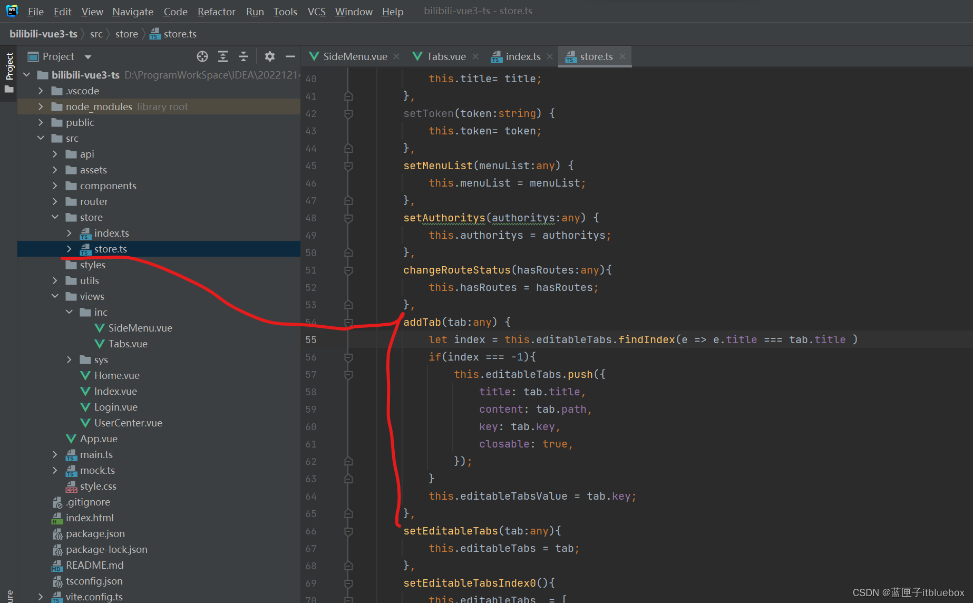Viewport: 973px width, 603px height.
Task: Close the SideMenu.vue editor tab
Action: (x=396, y=56)
